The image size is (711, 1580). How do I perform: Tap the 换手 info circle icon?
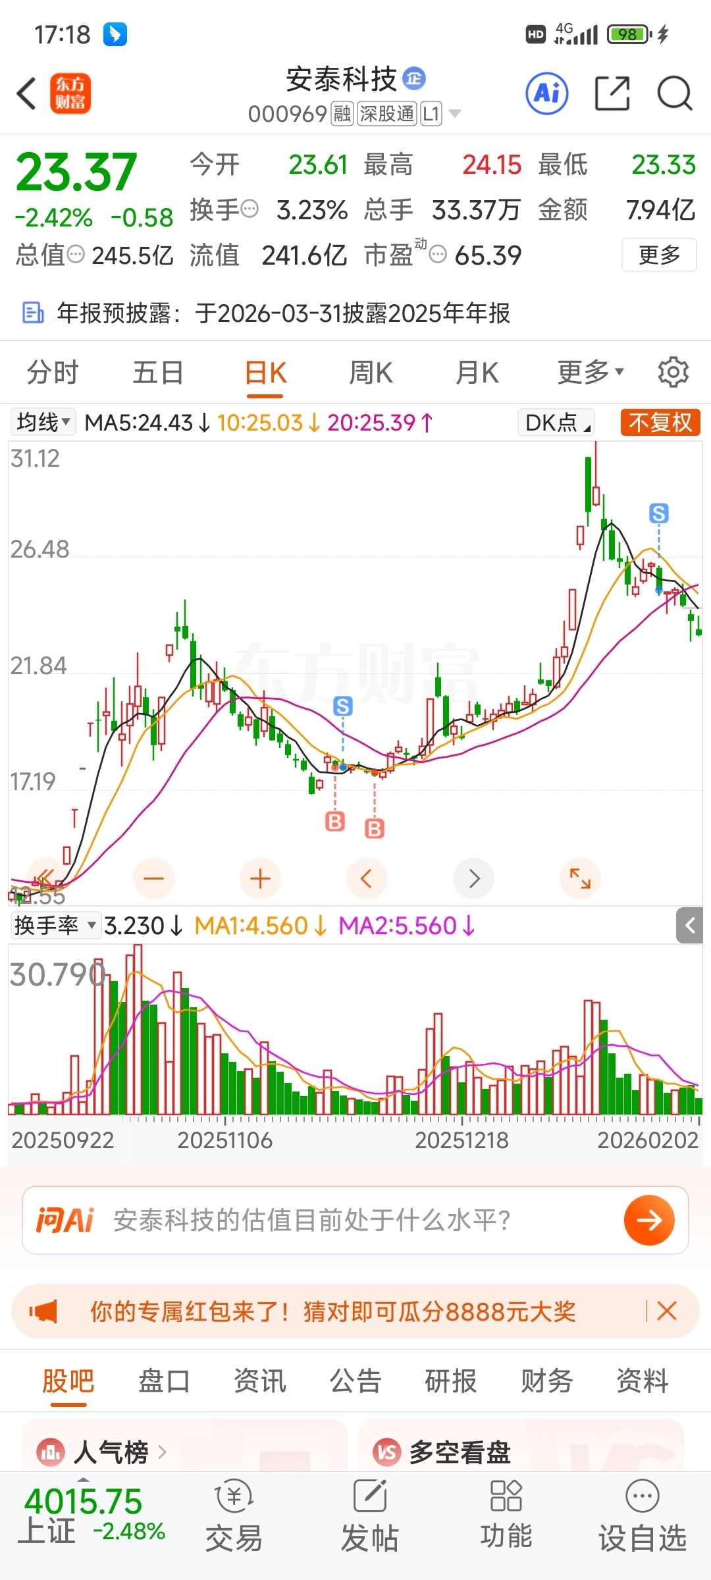[x=250, y=209]
